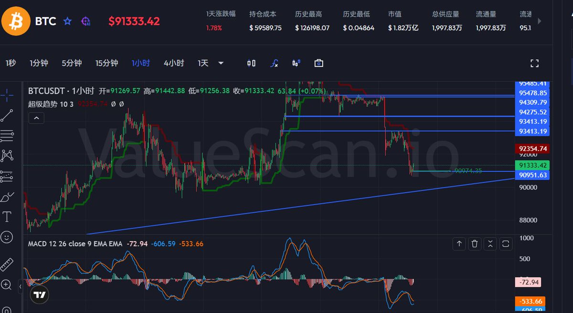The height and width of the screenshot is (313, 573).
Task: Switch to the 1秒 timeframe
Action: coord(11,63)
